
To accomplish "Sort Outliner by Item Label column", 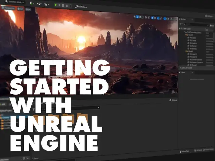I will (187, 29).
